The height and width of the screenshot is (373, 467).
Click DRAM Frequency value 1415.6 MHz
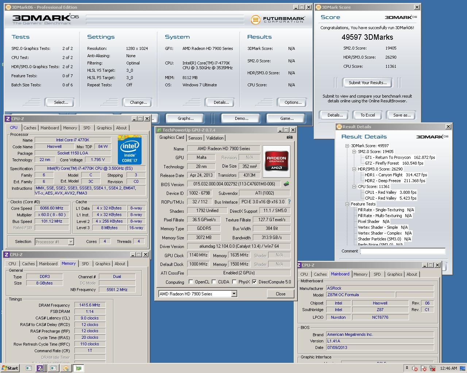point(90,305)
